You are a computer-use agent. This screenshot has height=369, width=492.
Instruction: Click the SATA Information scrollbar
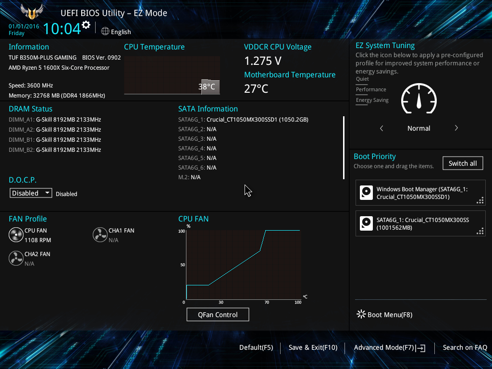click(344, 148)
